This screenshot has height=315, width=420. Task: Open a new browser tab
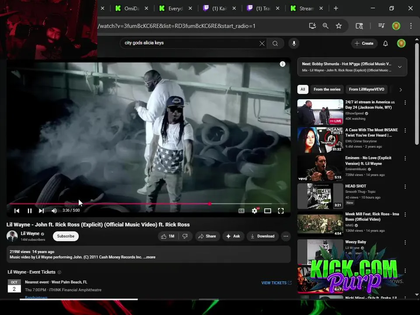tap(336, 8)
